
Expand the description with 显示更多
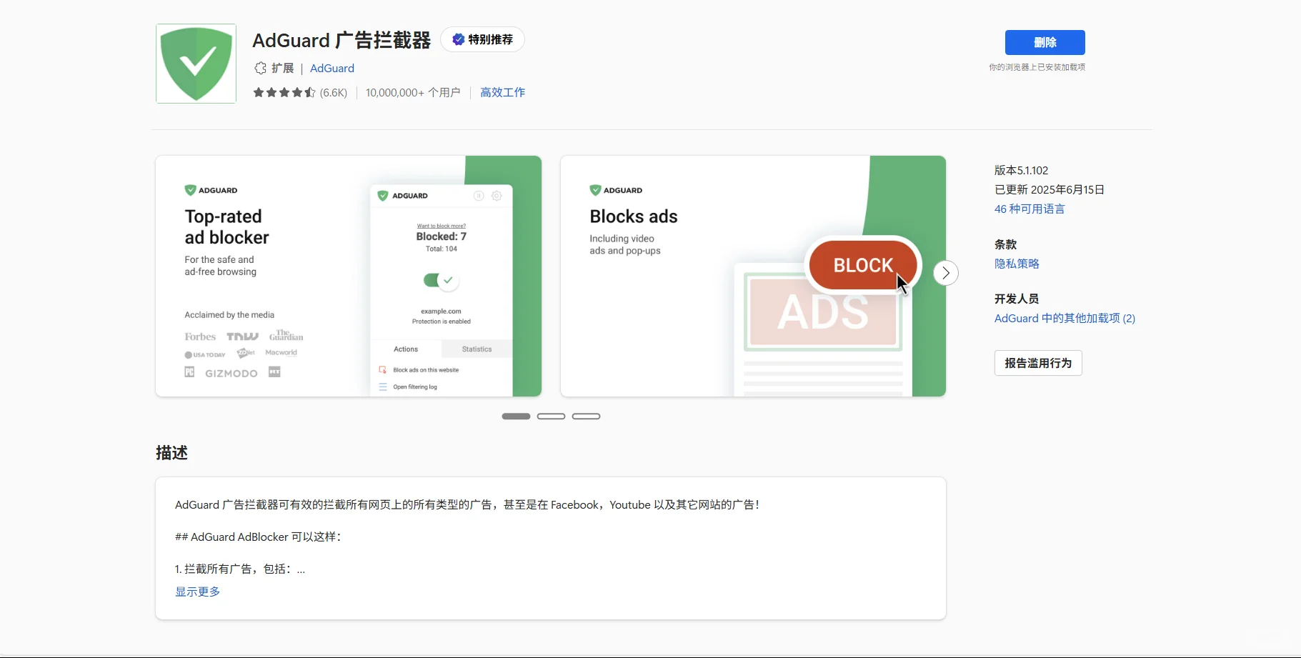pos(196,591)
